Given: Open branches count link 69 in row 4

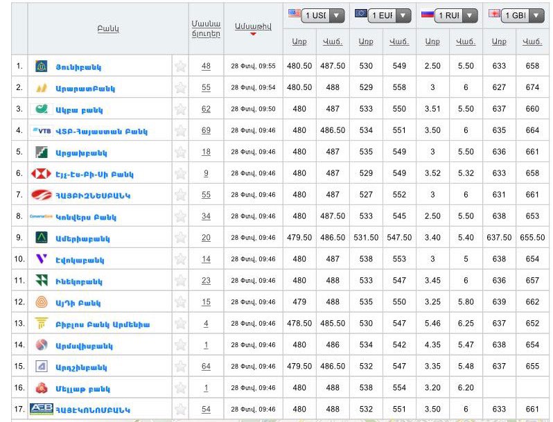Looking at the screenshot, I should click(x=206, y=130).
